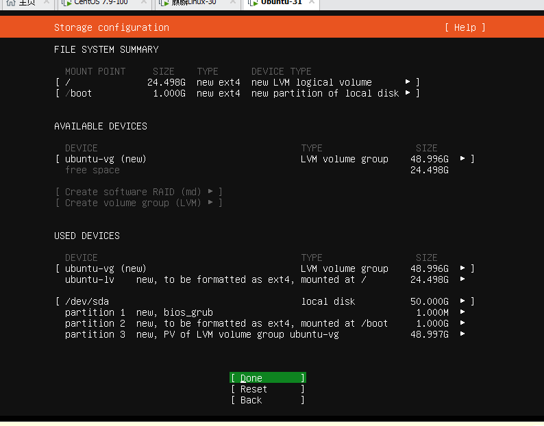
Task: Close the Ubuntu-31 tab
Action: click(x=312, y=2)
